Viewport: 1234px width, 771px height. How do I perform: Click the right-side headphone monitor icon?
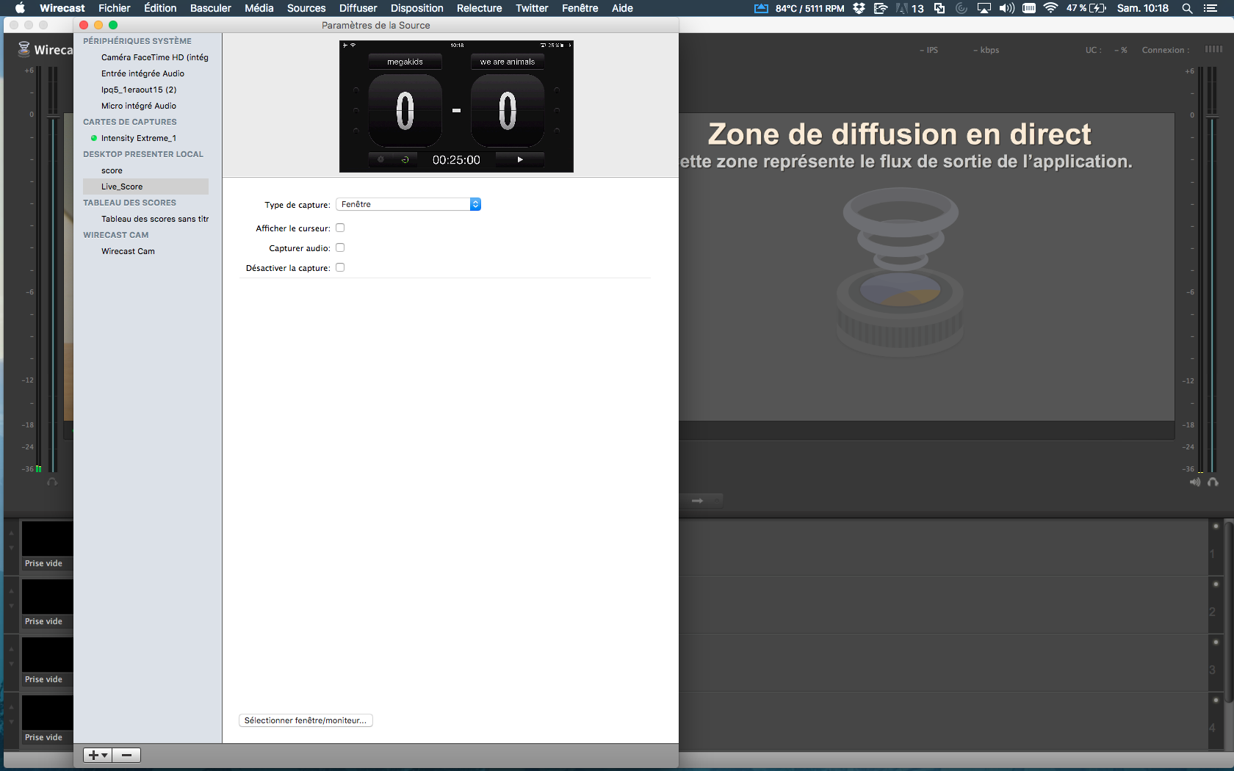pos(1213,482)
